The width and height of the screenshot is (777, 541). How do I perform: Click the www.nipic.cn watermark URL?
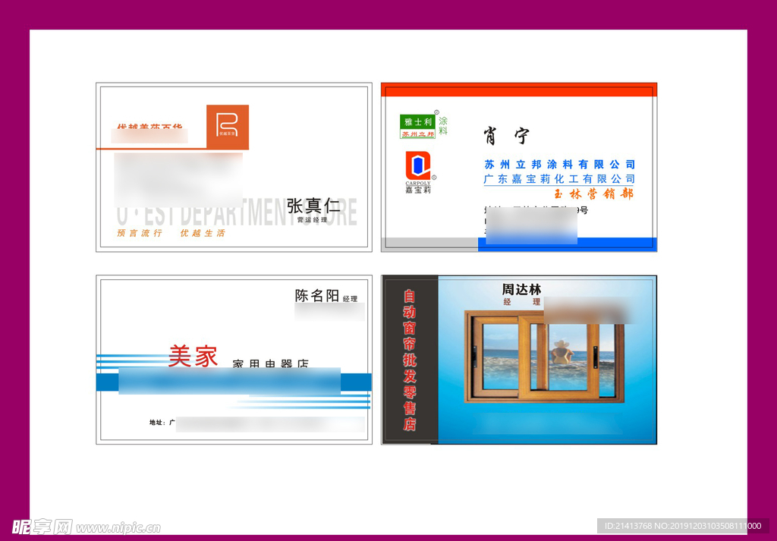click(x=118, y=528)
